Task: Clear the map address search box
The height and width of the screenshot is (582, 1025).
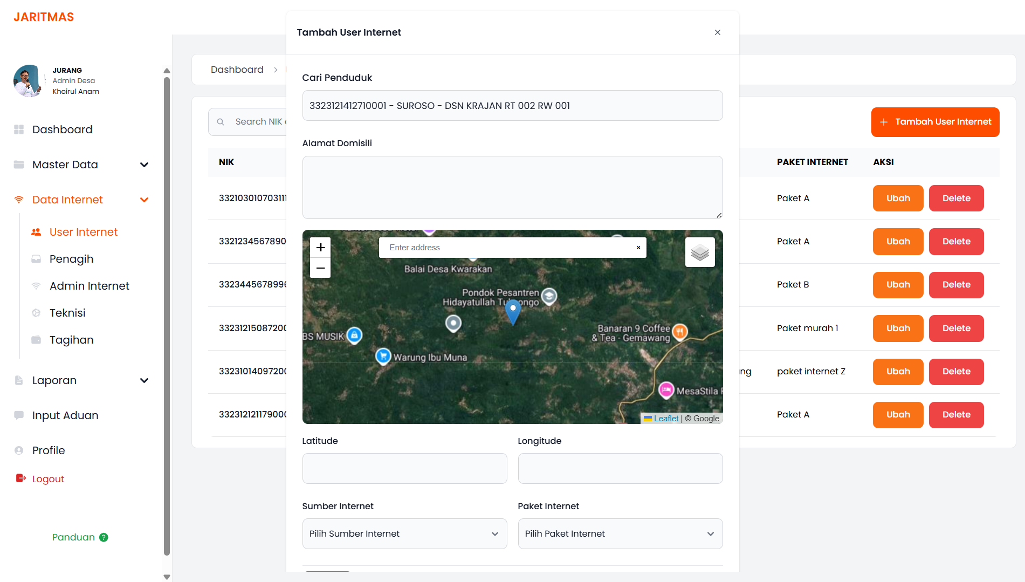Action: click(x=638, y=248)
